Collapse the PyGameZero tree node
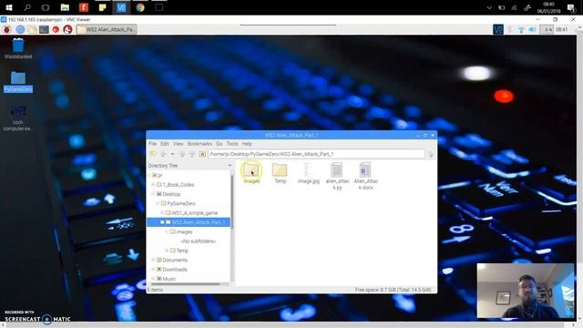This screenshot has height=328, width=583. click(158, 203)
